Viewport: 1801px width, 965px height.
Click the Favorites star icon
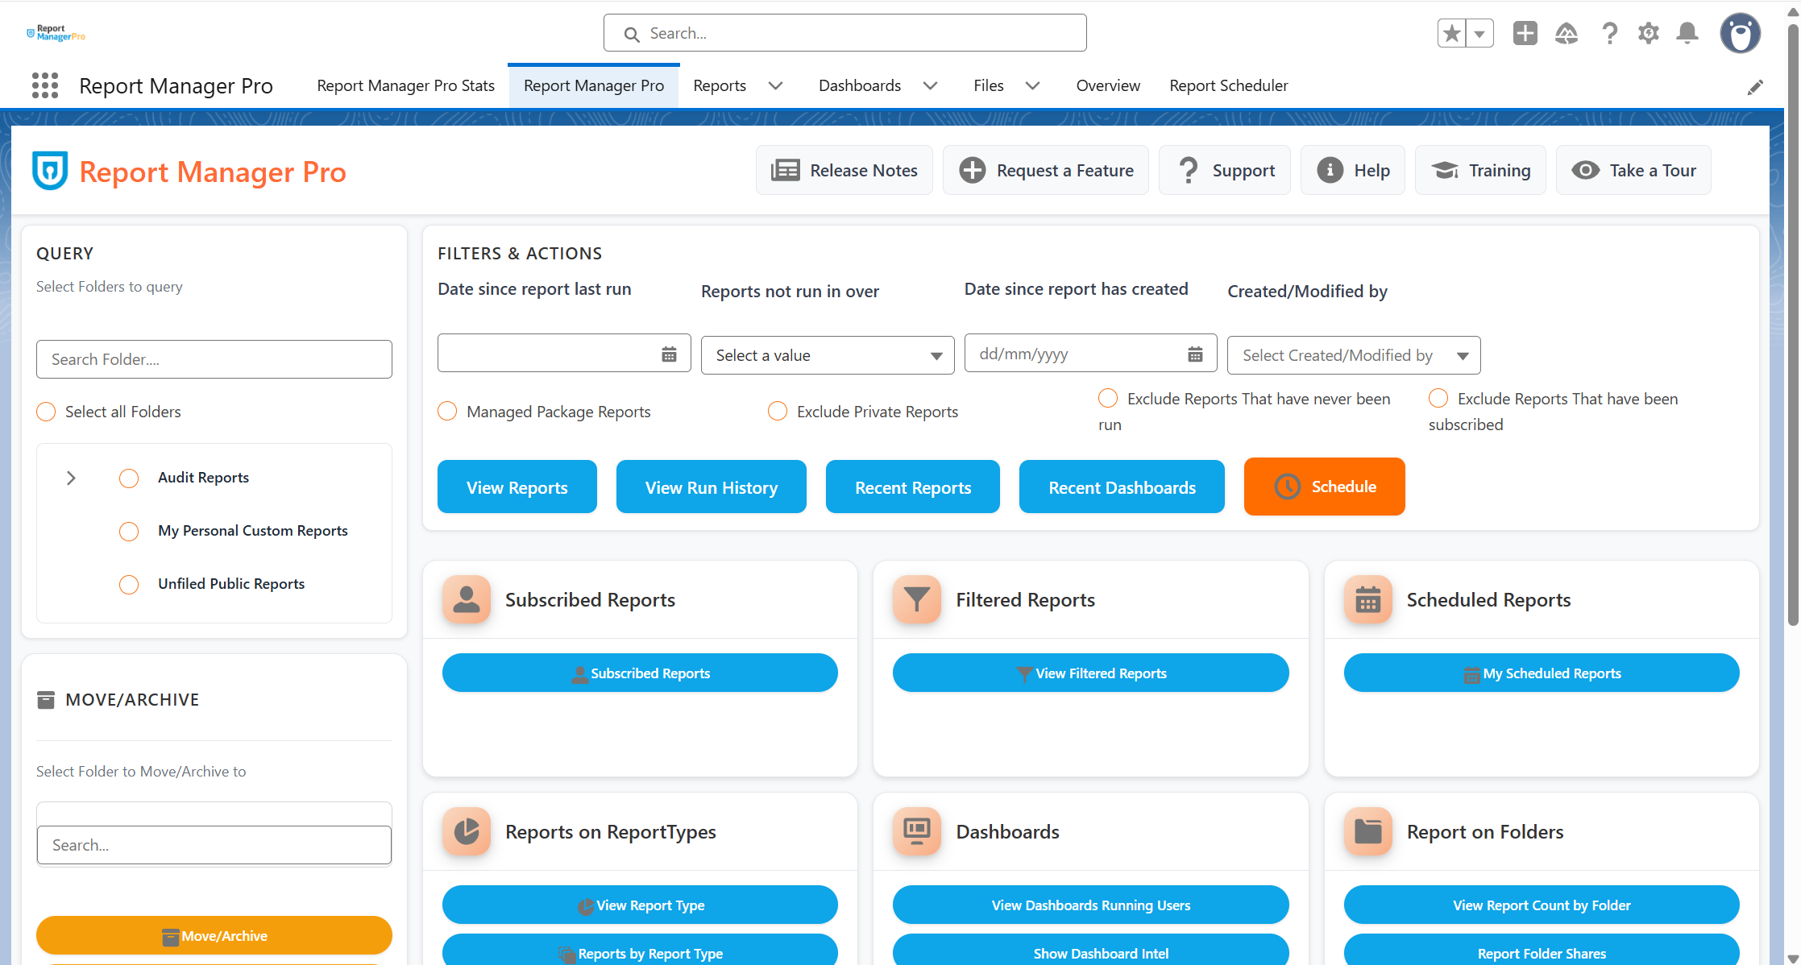[1451, 33]
